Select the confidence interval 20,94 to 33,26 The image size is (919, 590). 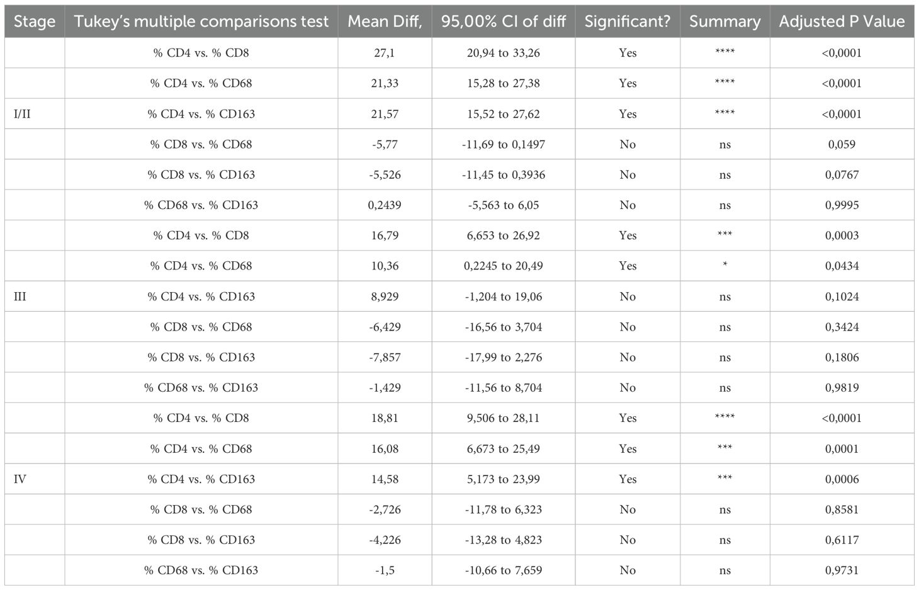pos(503,53)
